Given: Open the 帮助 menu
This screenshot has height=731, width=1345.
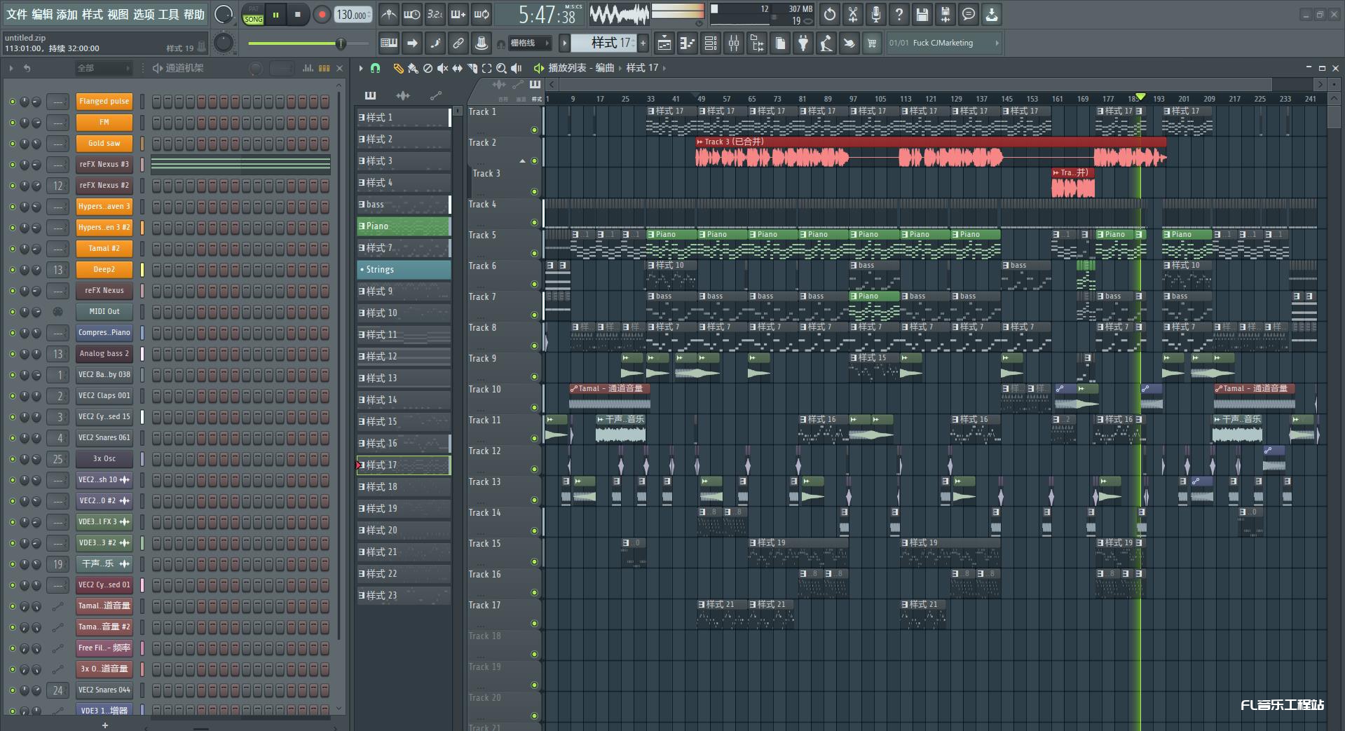Looking at the screenshot, I should tap(194, 14).
